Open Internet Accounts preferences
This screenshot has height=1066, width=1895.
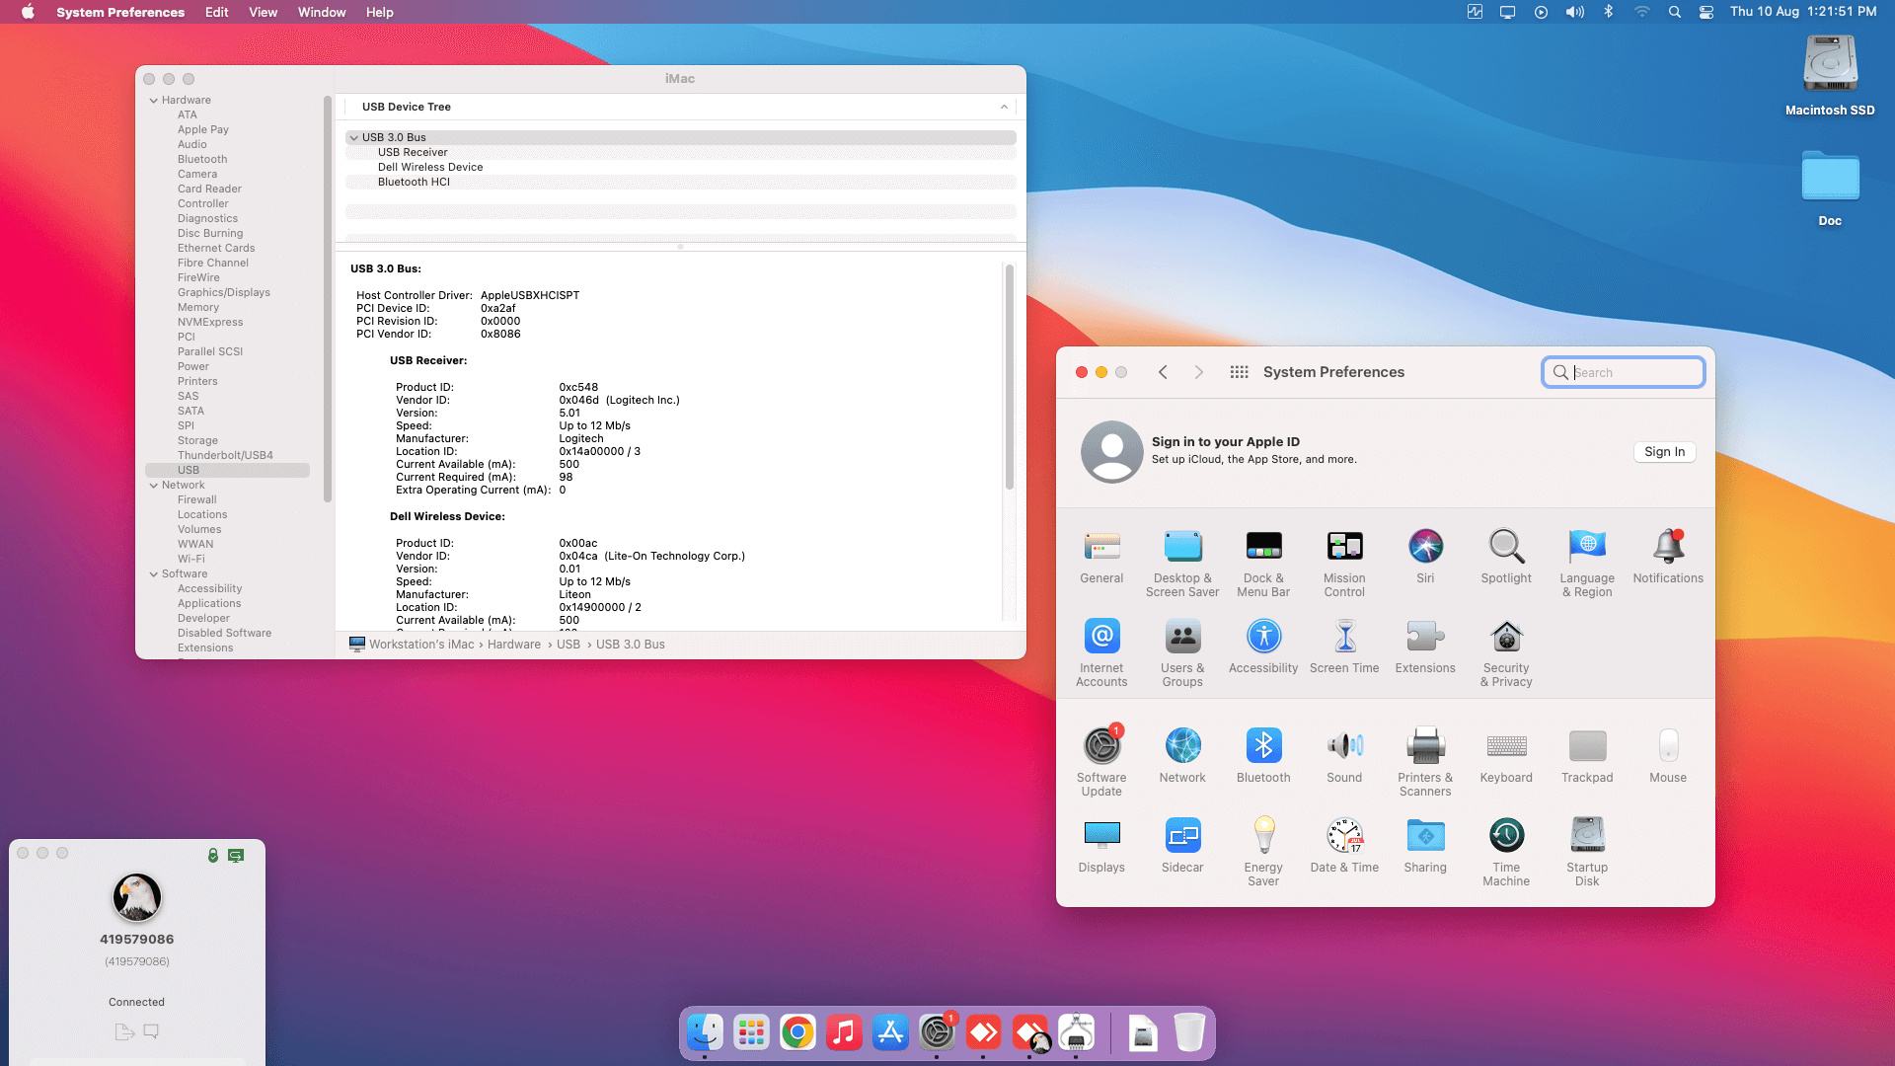[1101, 653]
